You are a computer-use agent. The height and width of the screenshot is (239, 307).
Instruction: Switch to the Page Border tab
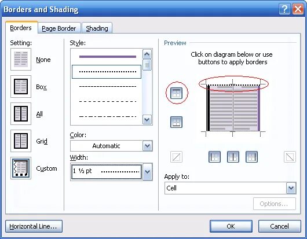point(59,28)
